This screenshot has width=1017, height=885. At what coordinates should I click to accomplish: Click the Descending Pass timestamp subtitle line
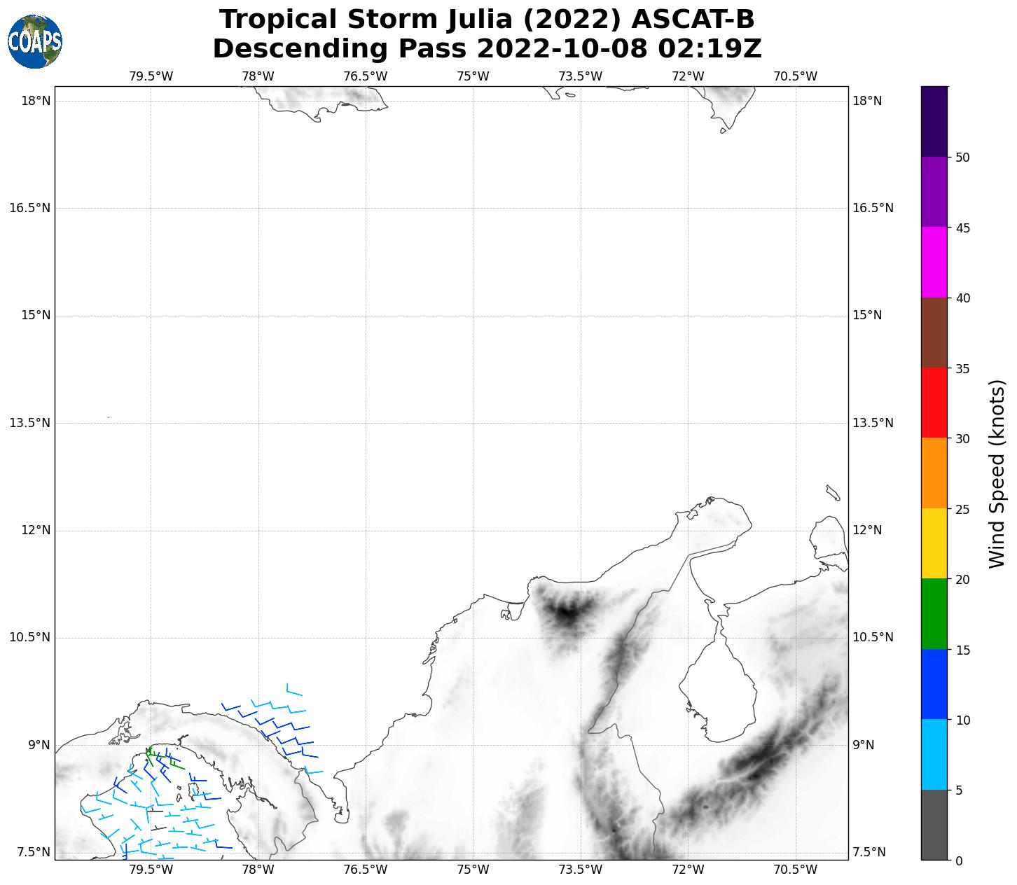pyautogui.click(x=487, y=49)
